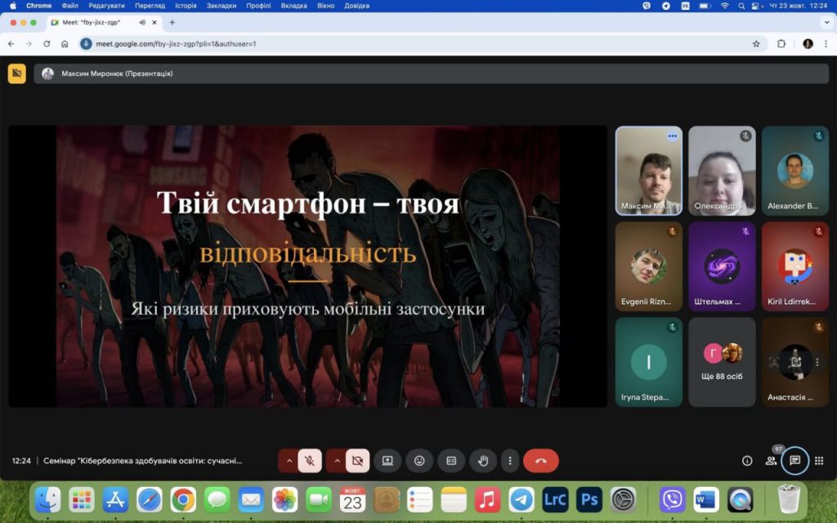Open the 'Ще 88 осіб' participants tile

click(722, 361)
